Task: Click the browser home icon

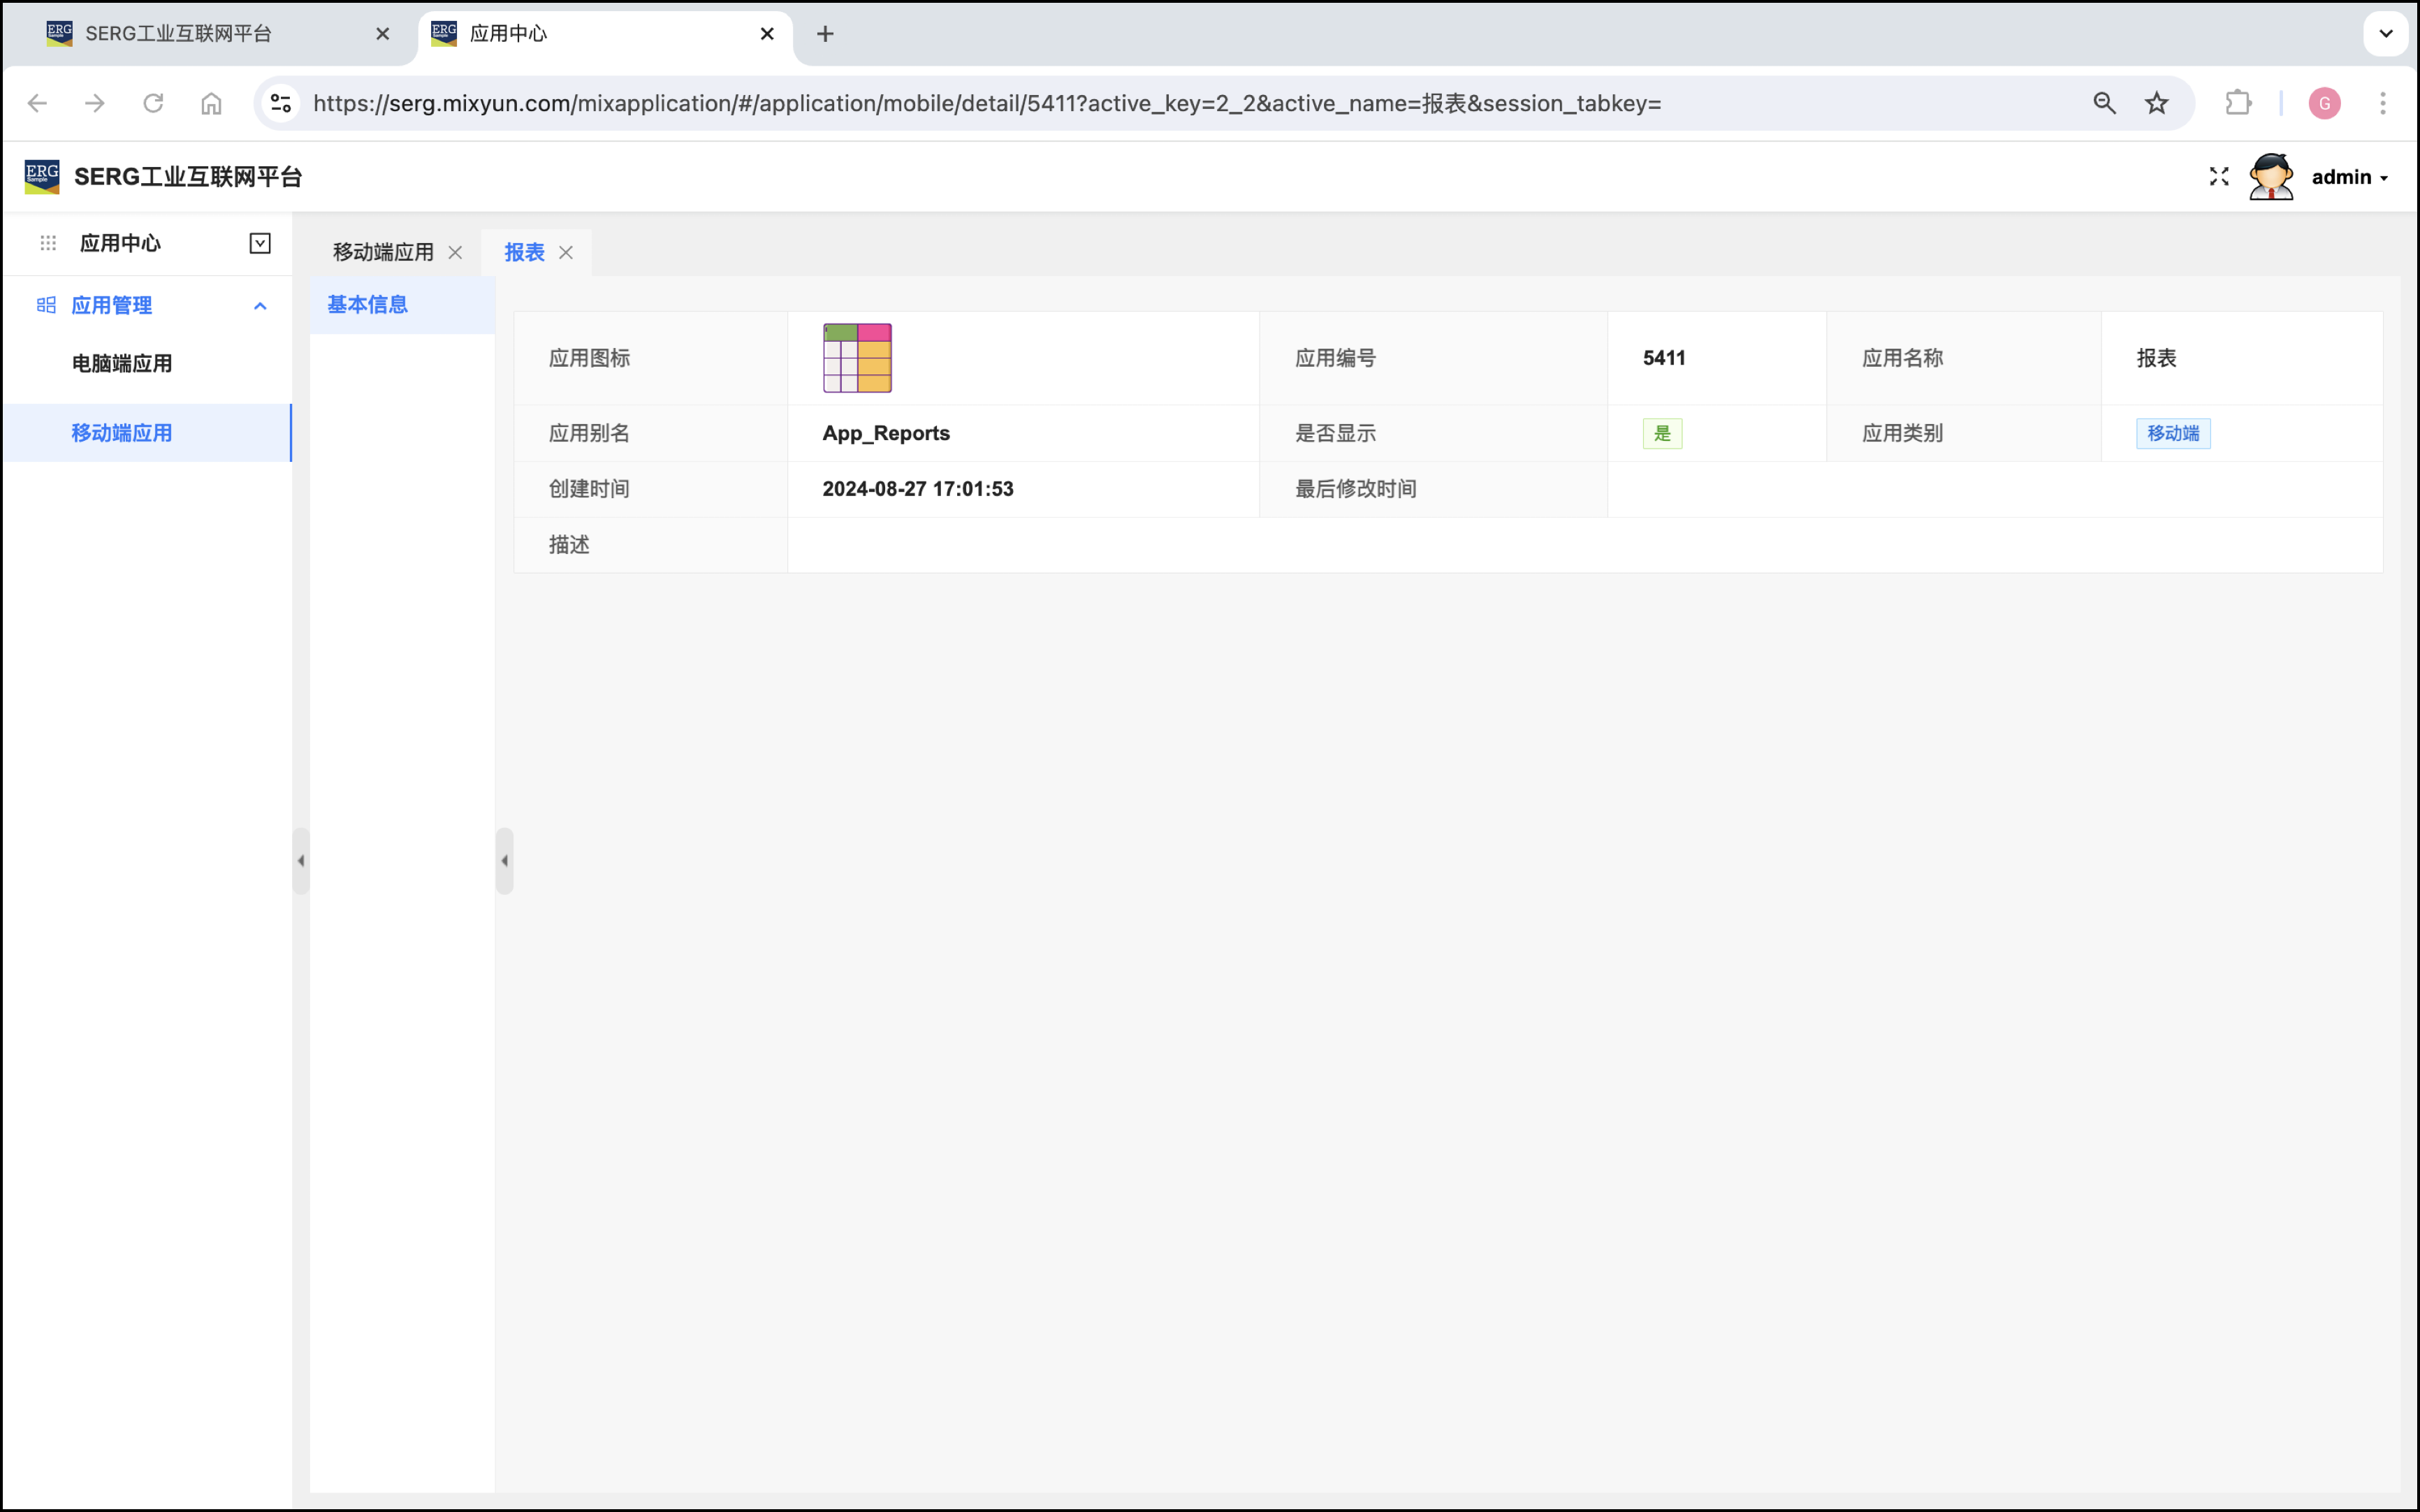Action: point(211,103)
